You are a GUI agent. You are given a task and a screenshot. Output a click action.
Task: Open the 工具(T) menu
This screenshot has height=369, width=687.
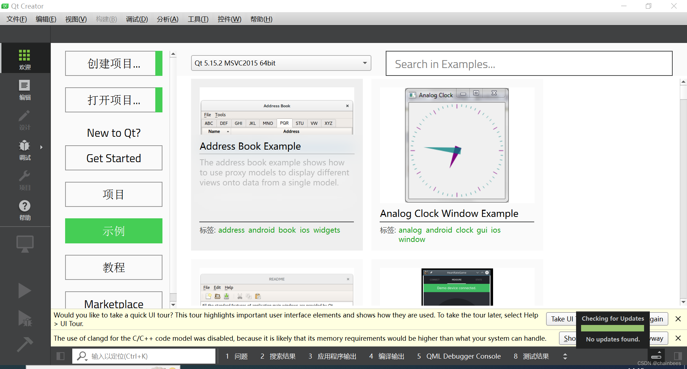[198, 19]
